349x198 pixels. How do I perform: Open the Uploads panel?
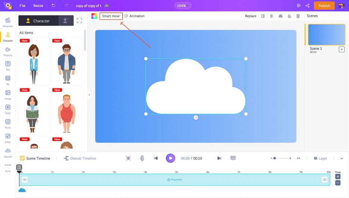[7, 152]
